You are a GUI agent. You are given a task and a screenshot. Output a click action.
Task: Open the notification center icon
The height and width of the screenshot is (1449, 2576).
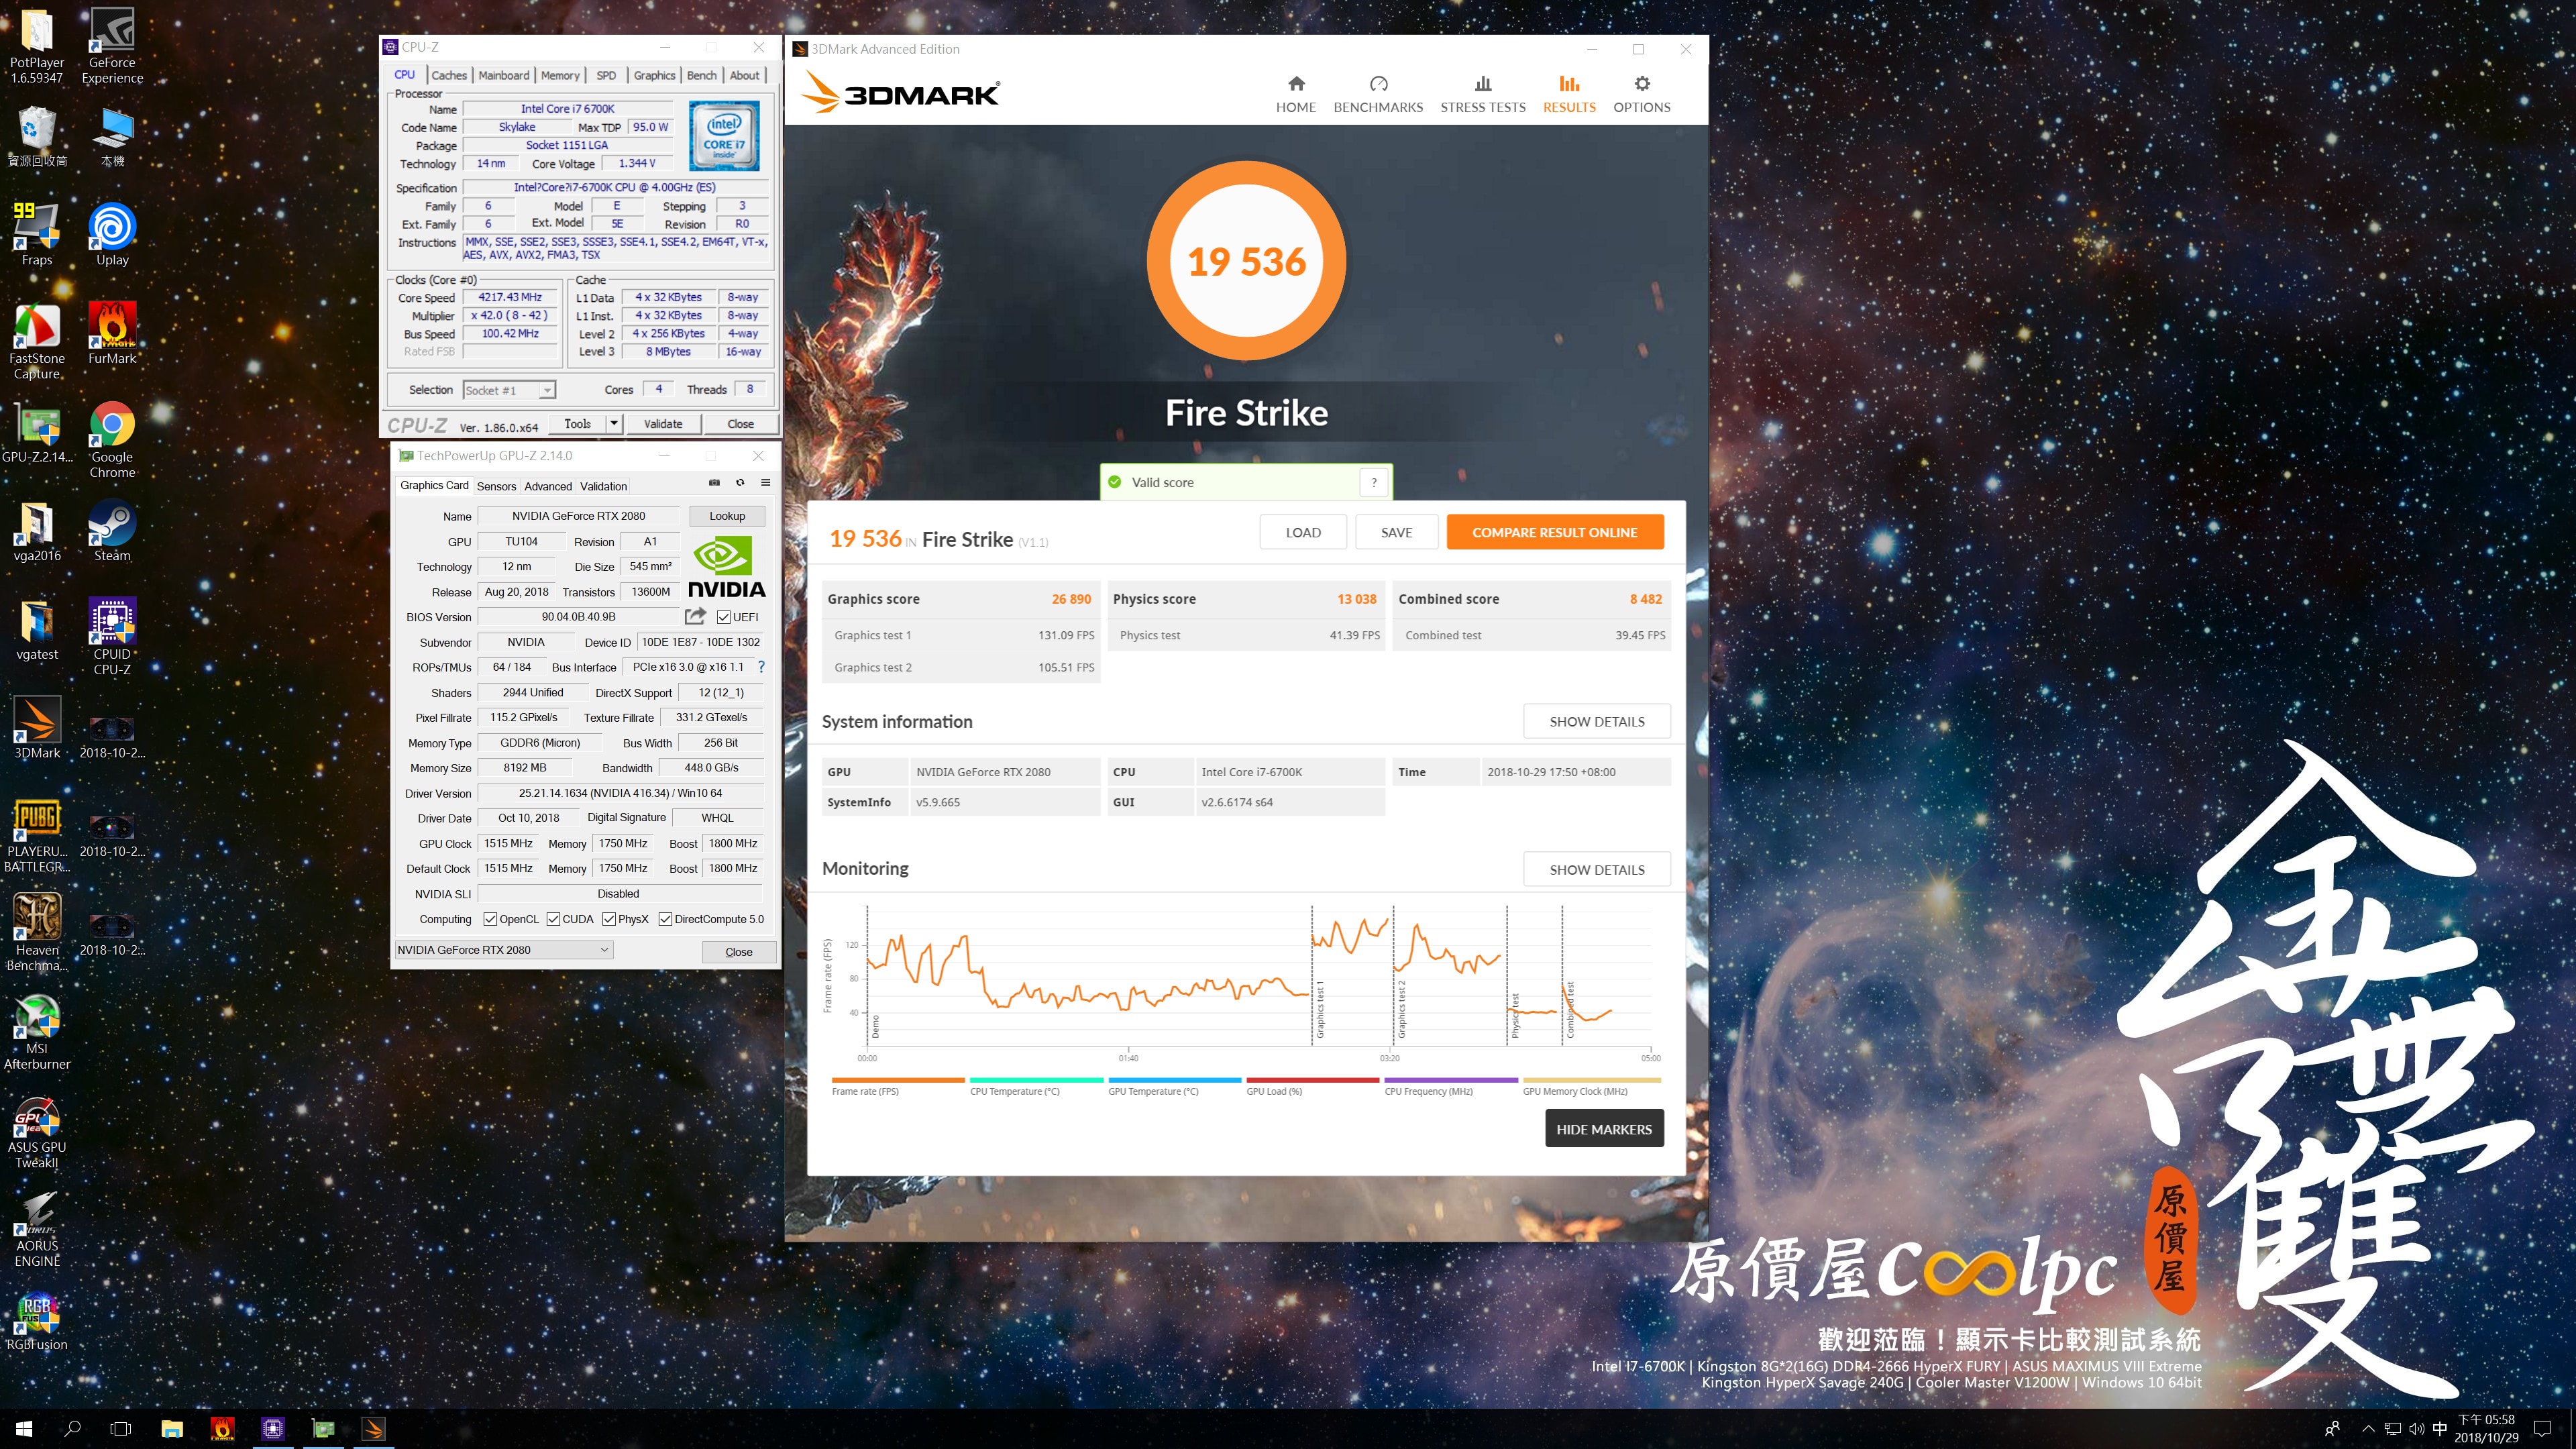(2542, 1428)
